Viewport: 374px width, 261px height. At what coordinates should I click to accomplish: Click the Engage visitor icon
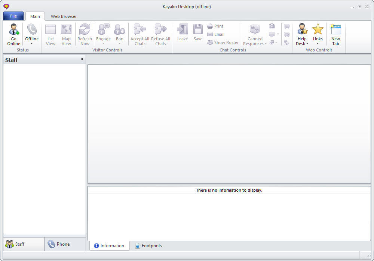click(103, 30)
